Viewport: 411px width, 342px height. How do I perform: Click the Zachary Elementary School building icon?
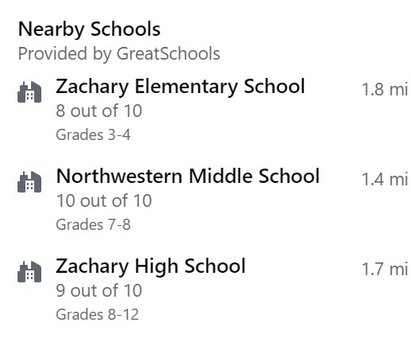[29, 92]
